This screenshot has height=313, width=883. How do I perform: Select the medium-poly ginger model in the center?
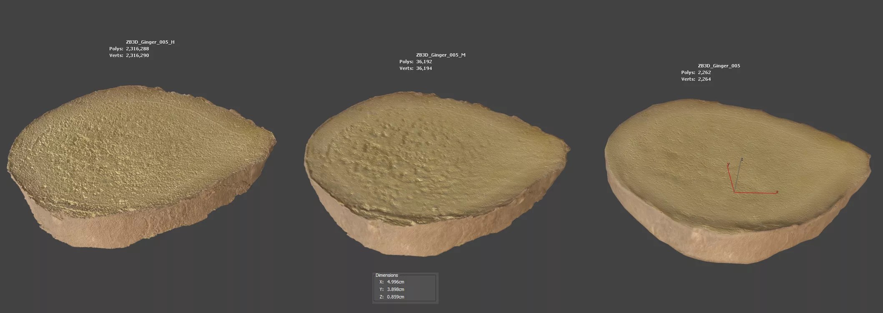click(434, 175)
